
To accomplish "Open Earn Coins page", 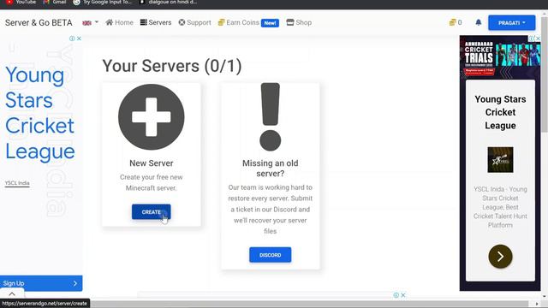I will tap(238, 23).
